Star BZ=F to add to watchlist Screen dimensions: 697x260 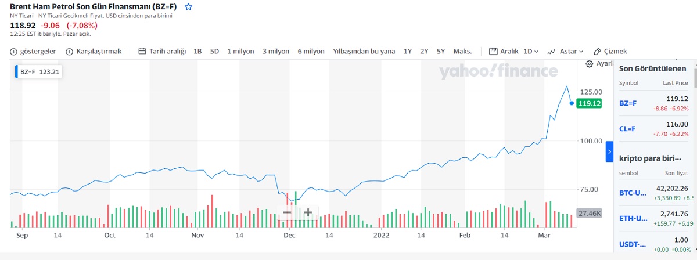click(x=188, y=7)
